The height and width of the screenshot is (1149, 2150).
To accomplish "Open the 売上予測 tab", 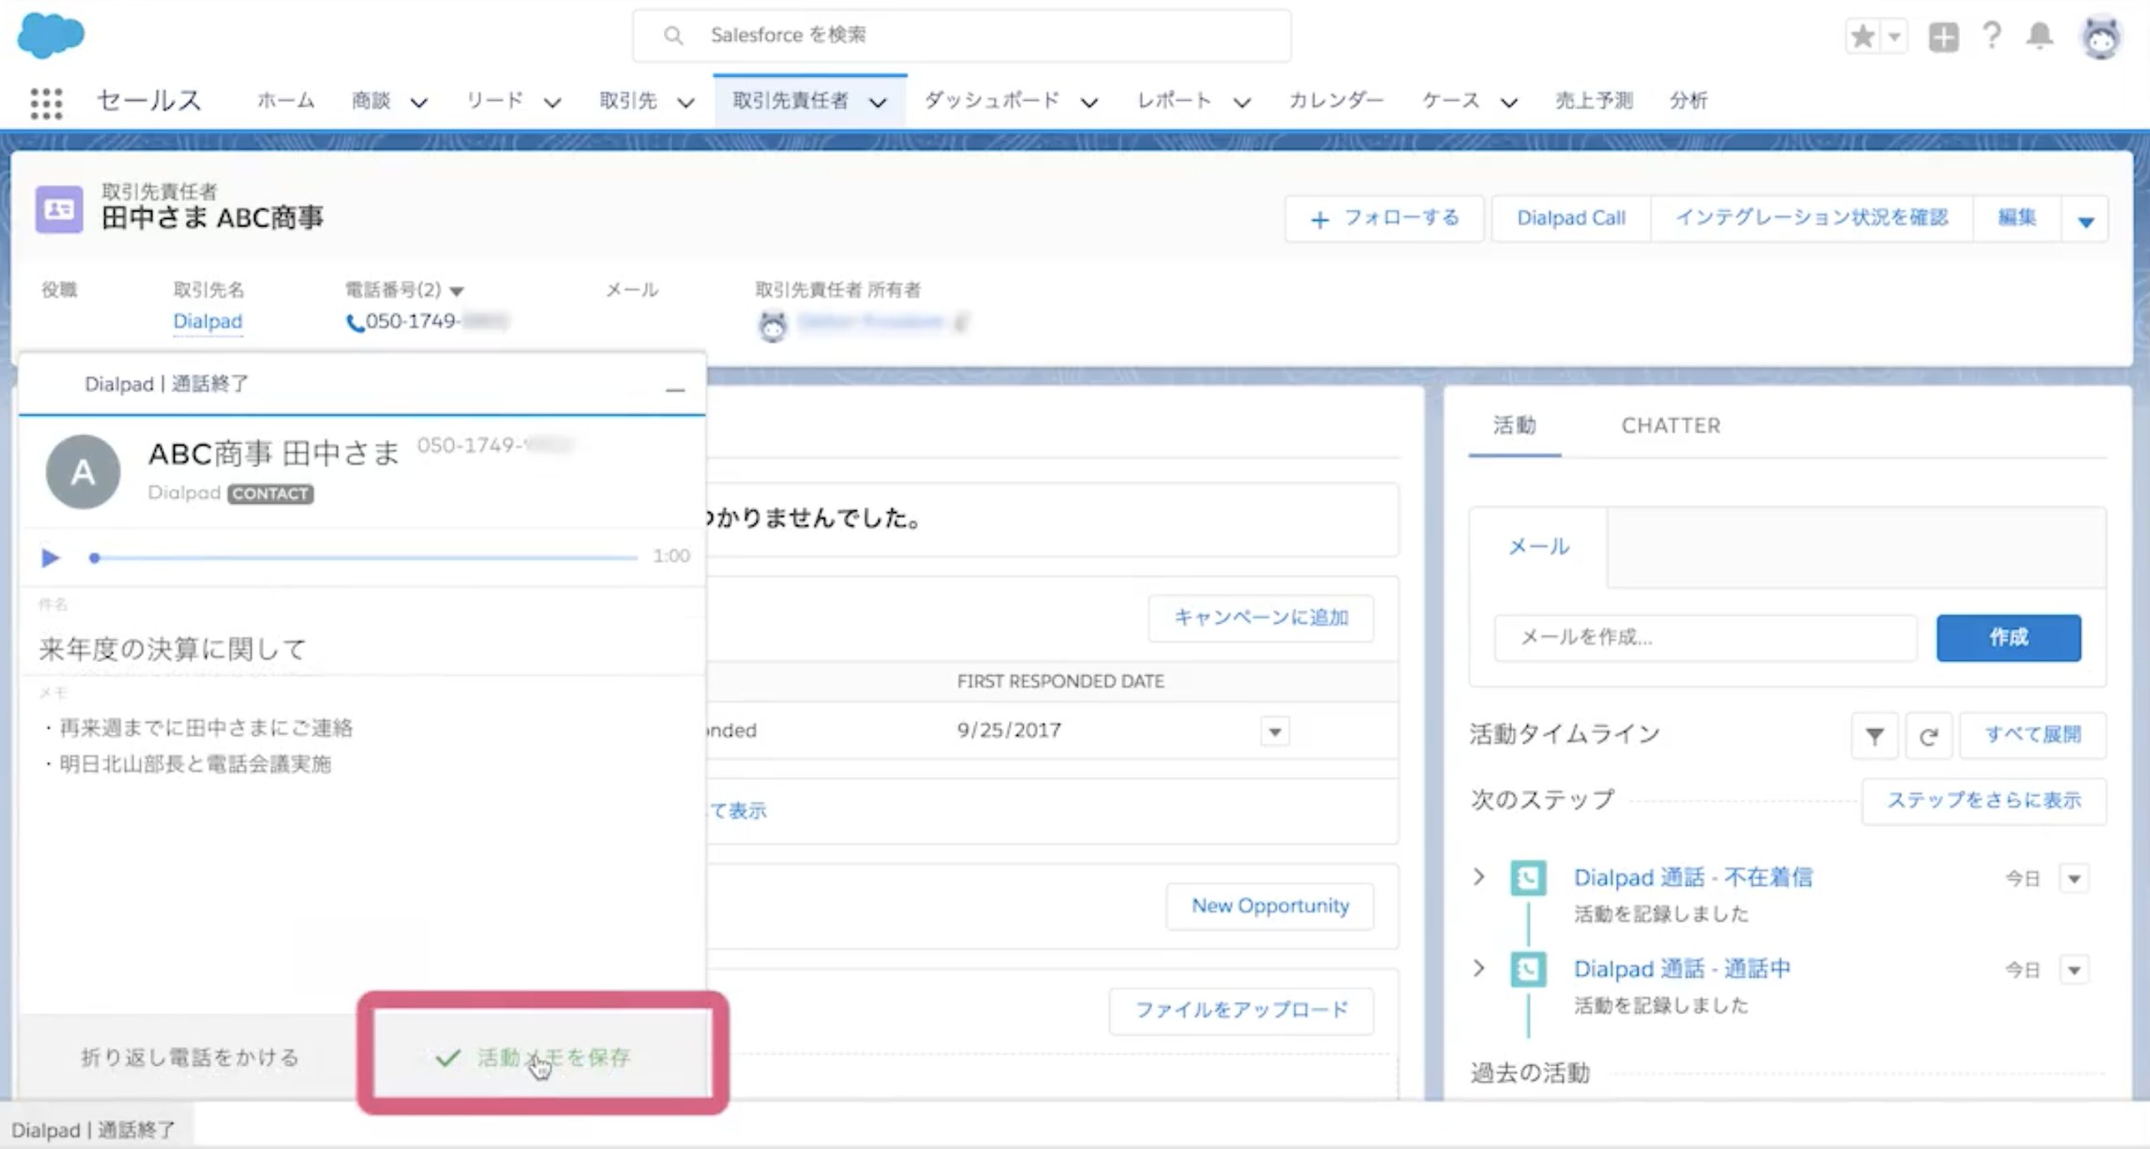I will (1594, 101).
